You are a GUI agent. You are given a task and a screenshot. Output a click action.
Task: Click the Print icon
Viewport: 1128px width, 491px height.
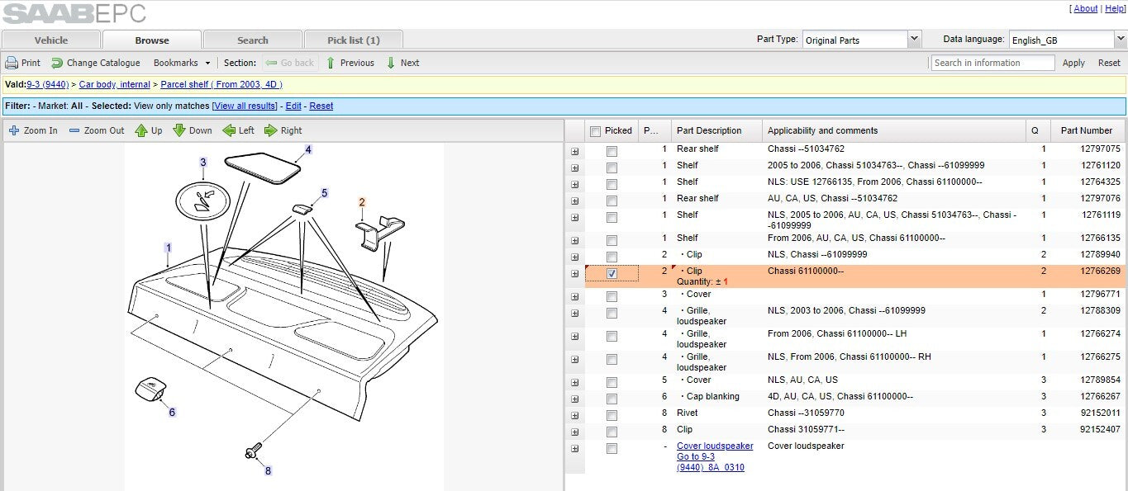12,63
